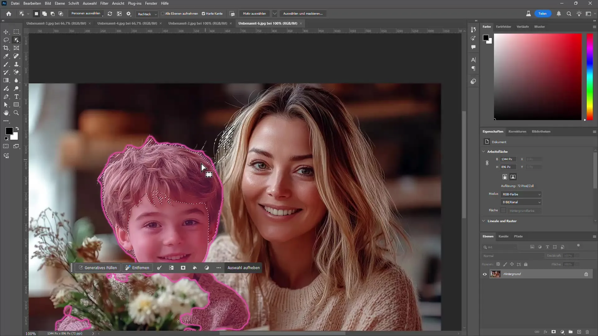This screenshot has width=598, height=336.
Task: Switch to the Kanäle tab
Action: pos(503,236)
